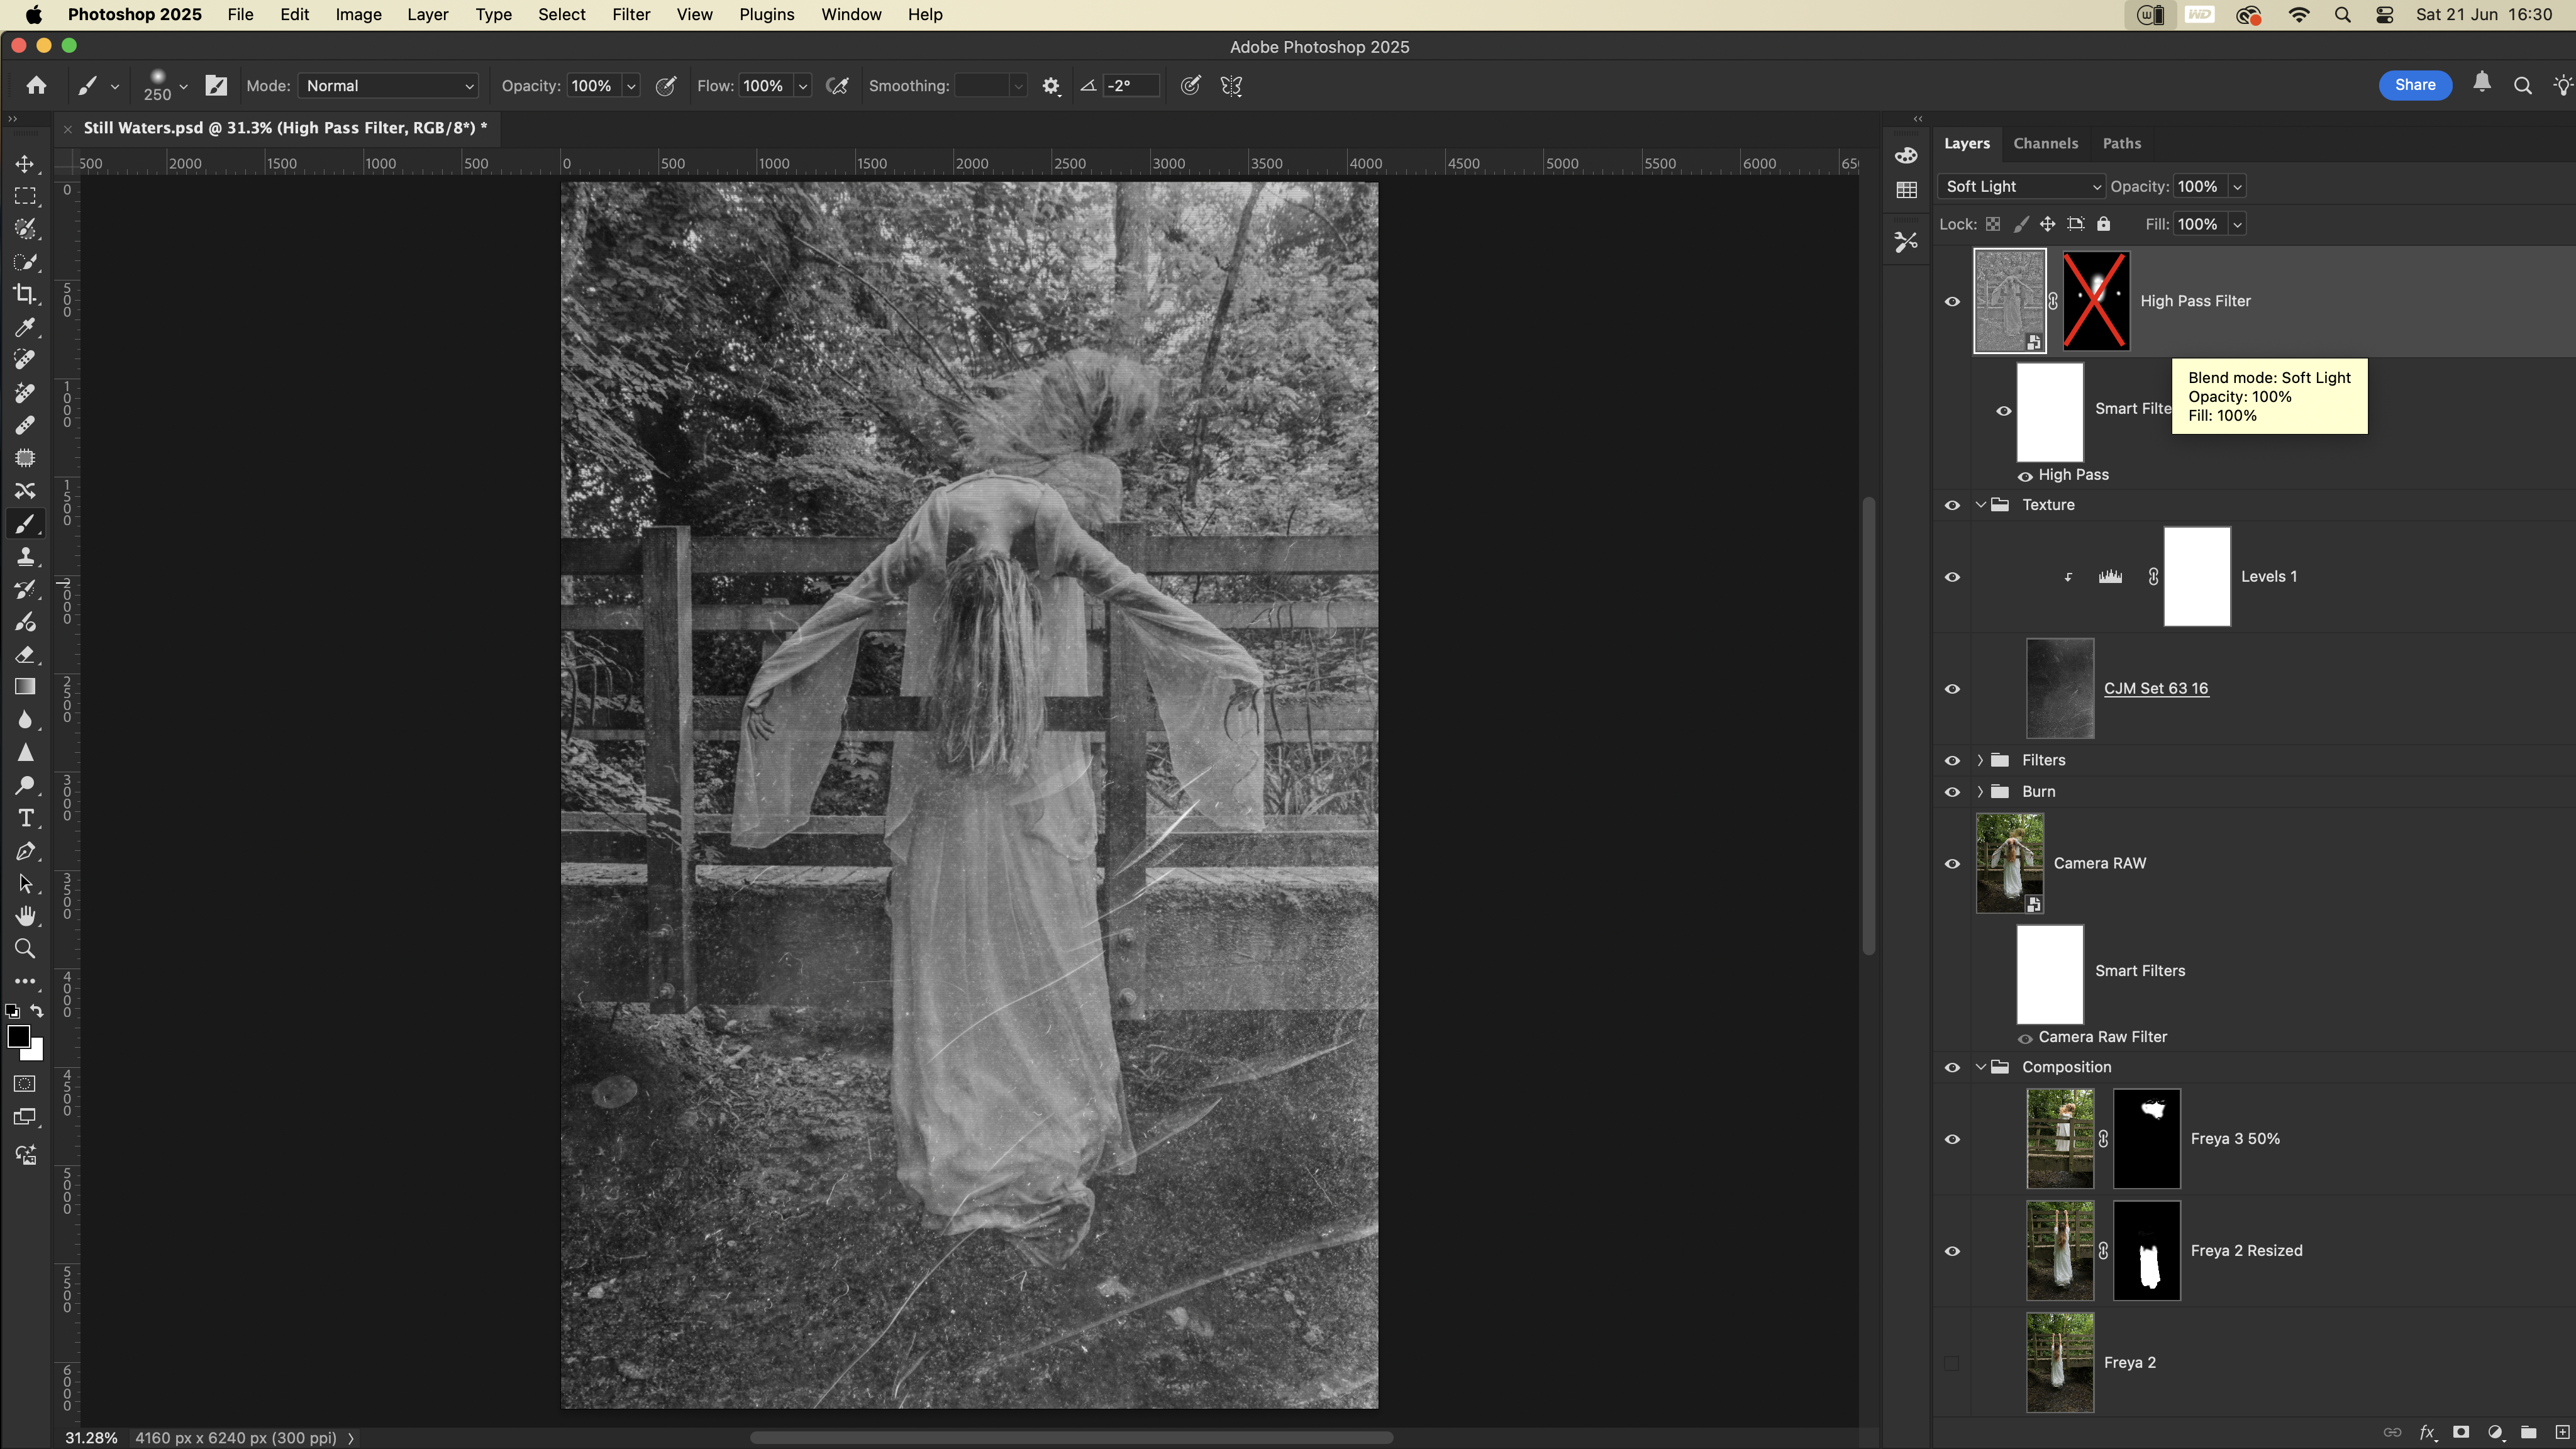Select the Hand tool
The height and width of the screenshot is (1449, 2576).
coord(25,916)
